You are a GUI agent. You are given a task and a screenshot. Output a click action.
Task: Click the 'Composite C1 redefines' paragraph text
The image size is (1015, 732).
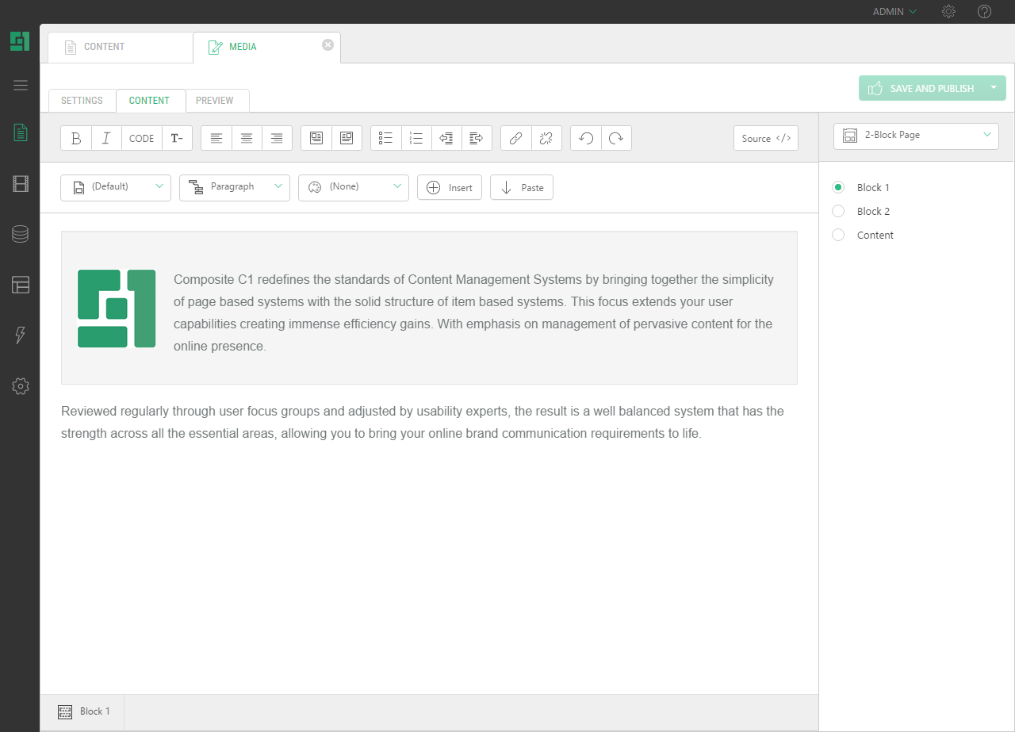point(473,312)
